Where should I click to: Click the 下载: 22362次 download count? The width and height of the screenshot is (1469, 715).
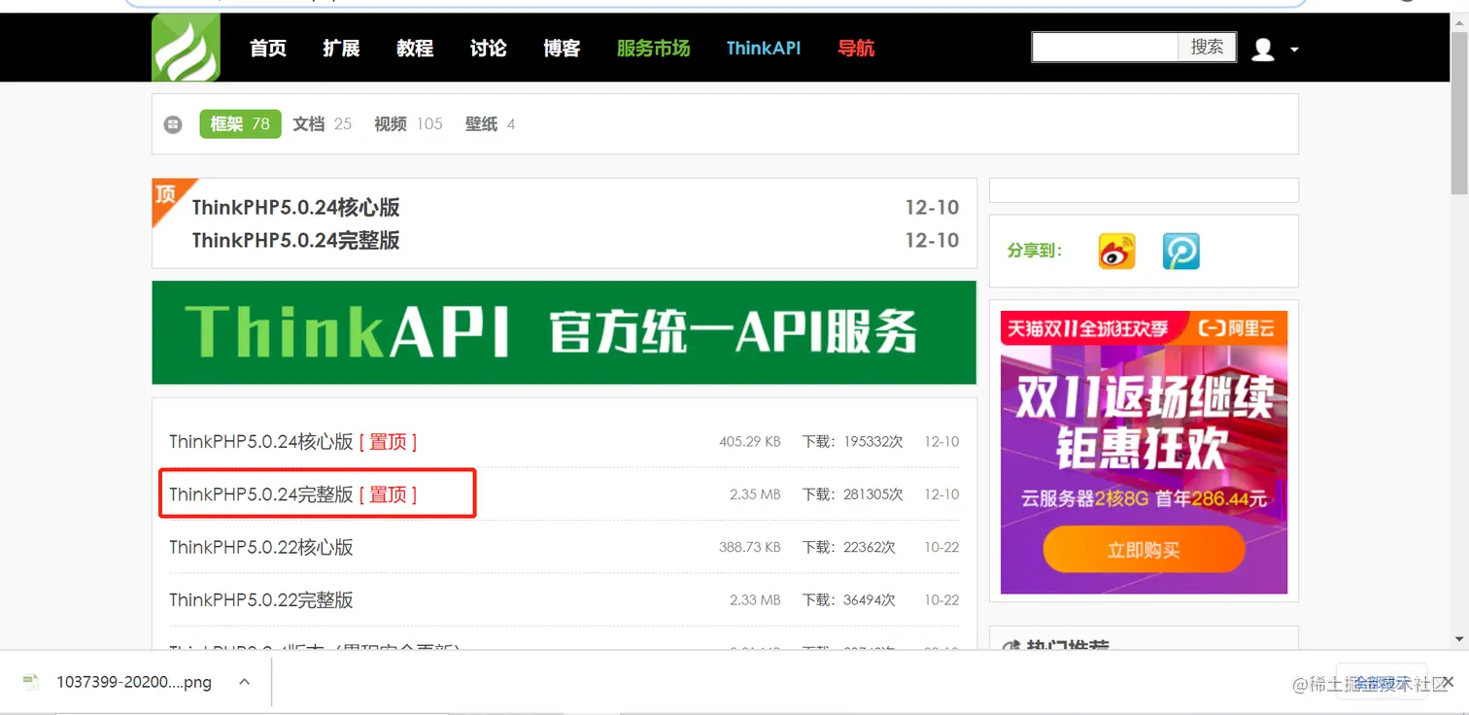tap(849, 547)
